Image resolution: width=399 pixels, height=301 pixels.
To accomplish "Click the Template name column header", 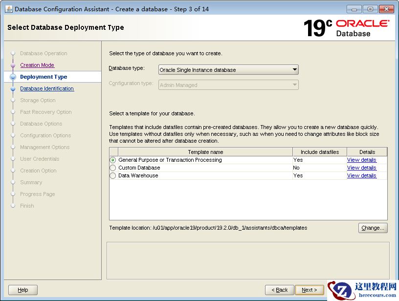I will [x=205, y=152].
